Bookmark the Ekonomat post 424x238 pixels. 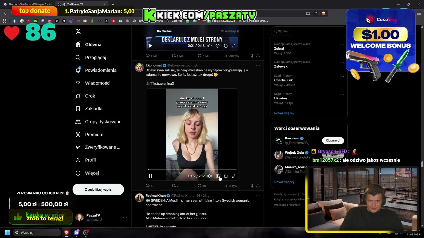tap(251, 186)
